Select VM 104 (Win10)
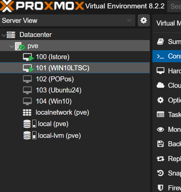Image resolution: width=181 pixels, height=192 pixels. [x=75, y=101]
